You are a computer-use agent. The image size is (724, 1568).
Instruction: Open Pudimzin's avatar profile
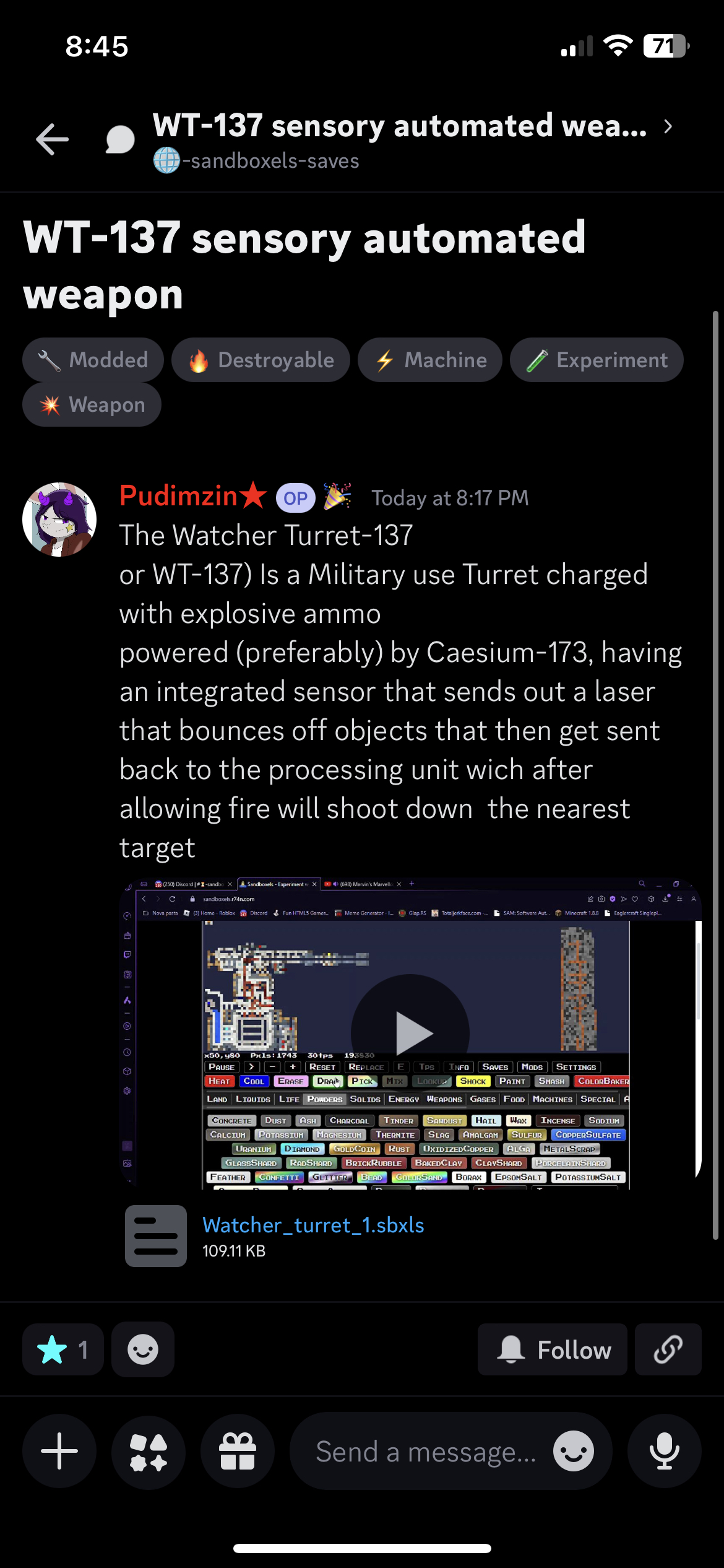[59, 520]
